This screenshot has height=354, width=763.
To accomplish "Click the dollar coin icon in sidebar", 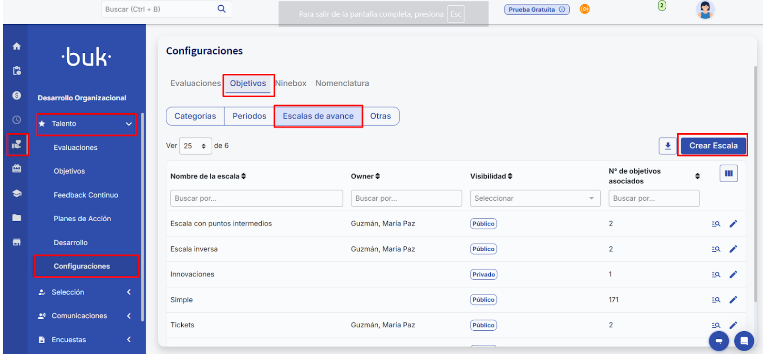I will [x=17, y=95].
